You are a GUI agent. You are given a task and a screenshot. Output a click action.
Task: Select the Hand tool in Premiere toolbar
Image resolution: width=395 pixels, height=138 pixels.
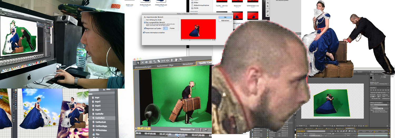pos(176,60)
